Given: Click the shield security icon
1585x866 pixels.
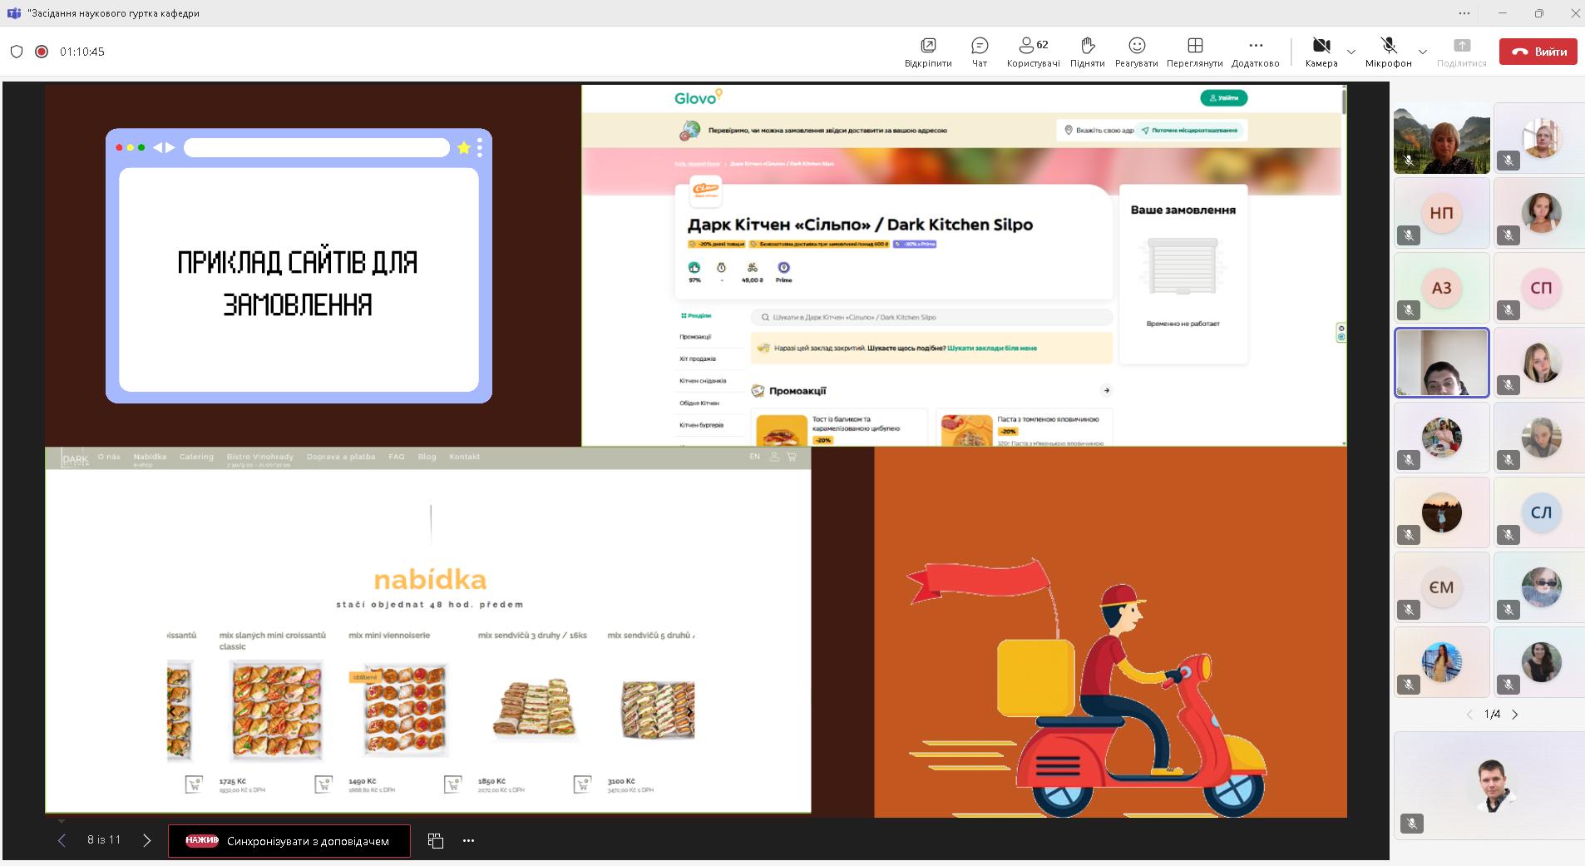Looking at the screenshot, I should click(x=17, y=52).
